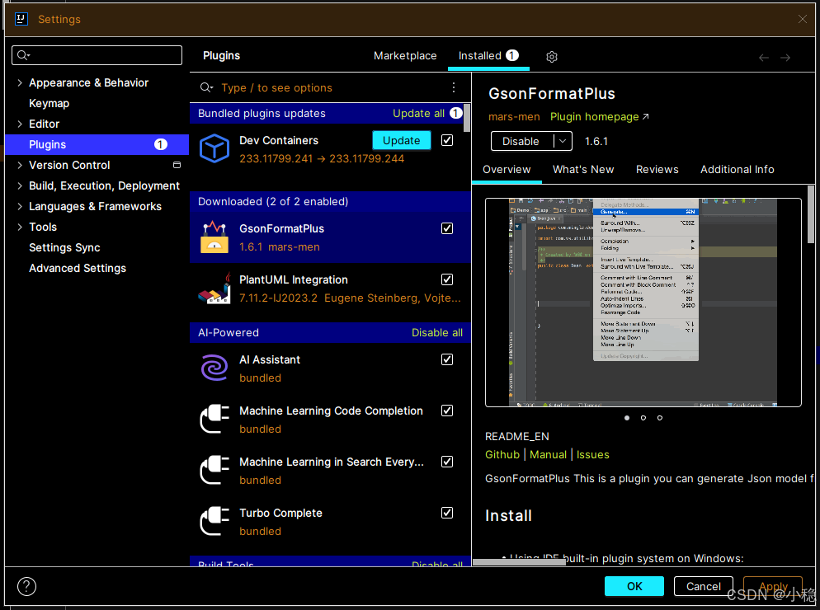This screenshot has height=610, width=820.
Task: Switch to the Installed tab
Action: (x=488, y=56)
